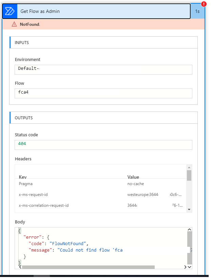The width and height of the screenshot is (211, 278).
Task: Click the right scroll arrow under Body
Action: (186, 267)
